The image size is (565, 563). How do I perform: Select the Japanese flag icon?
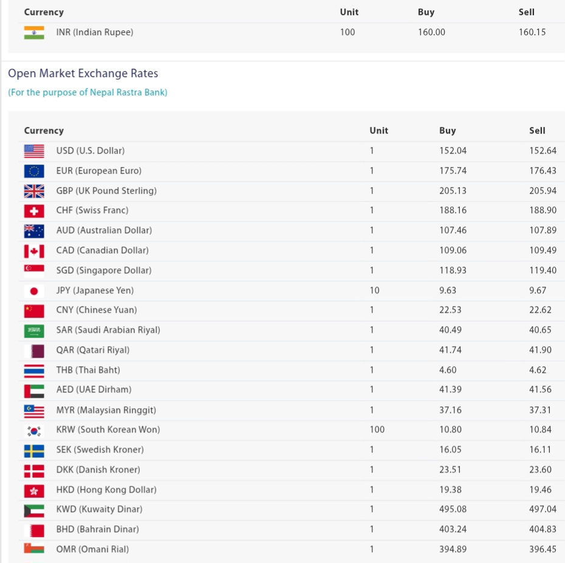tap(34, 291)
